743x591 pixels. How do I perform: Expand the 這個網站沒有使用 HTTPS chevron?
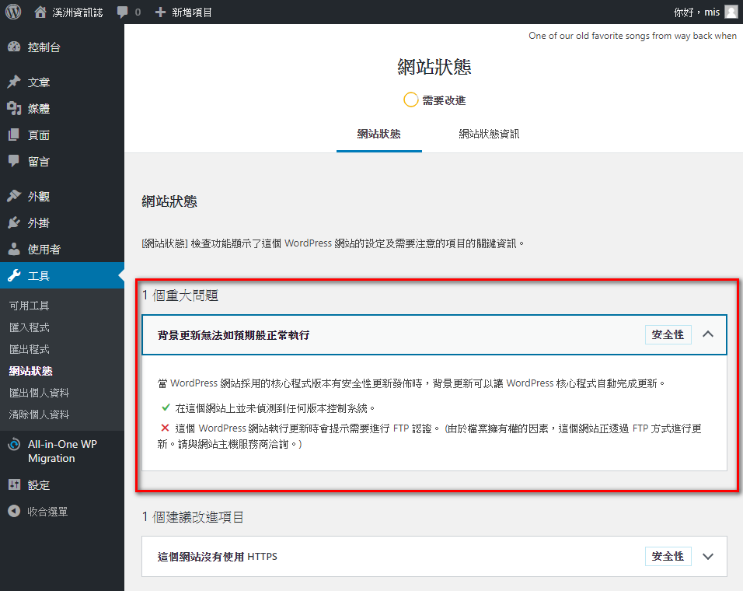tap(708, 557)
